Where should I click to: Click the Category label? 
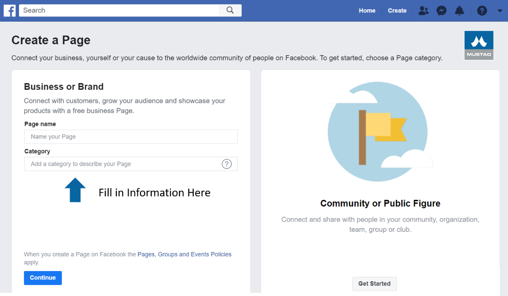coord(37,151)
